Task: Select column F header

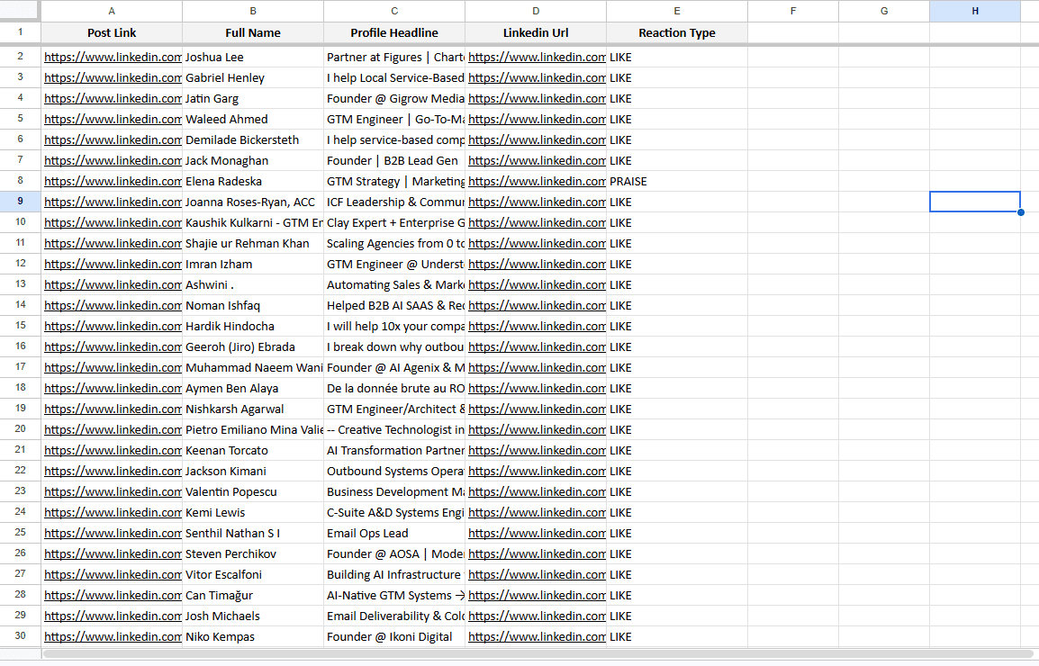Action: pyautogui.click(x=793, y=11)
